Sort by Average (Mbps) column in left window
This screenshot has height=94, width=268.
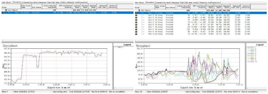(x=76, y=7)
